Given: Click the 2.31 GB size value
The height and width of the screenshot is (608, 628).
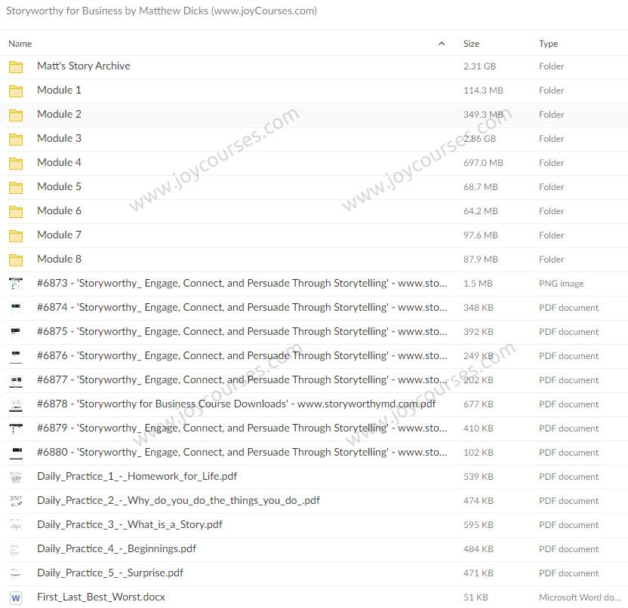Looking at the screenshot, I should (x=479, y=66).
